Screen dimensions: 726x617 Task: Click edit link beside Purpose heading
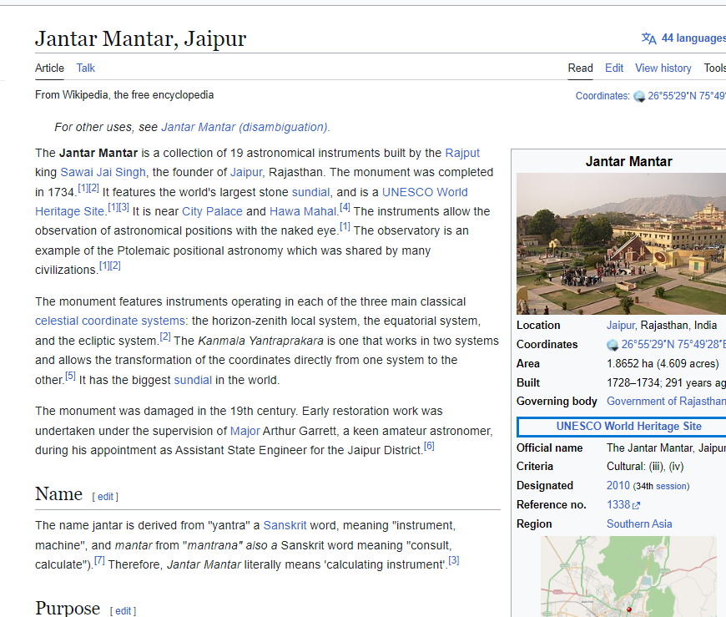click(124, 611)
